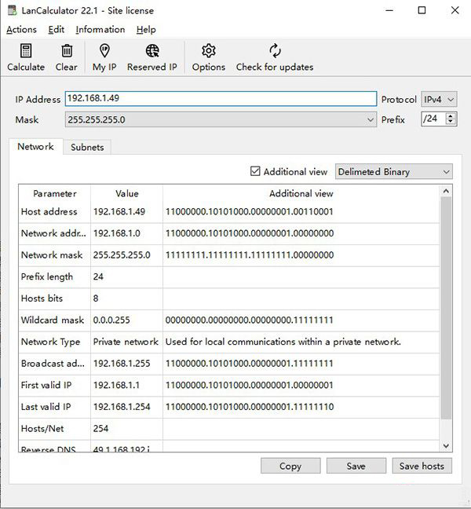Click the Hosts bits value 8
Viewport: 471px width, 509px height.
pyautogui.click(x=96, y=298)
